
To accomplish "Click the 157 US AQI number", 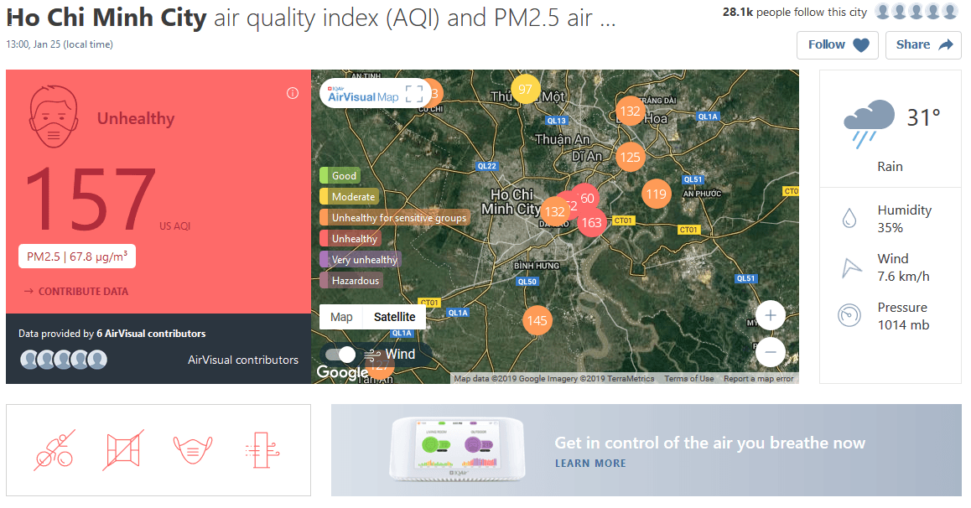I will pyautogui.click(x=91, y=198).
